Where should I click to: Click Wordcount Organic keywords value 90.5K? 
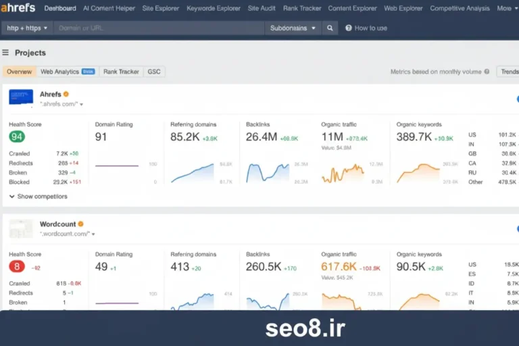pos(411,266)
